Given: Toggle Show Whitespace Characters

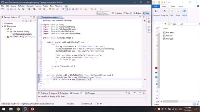Looking at the screenshot, I should tap(77, 9).
